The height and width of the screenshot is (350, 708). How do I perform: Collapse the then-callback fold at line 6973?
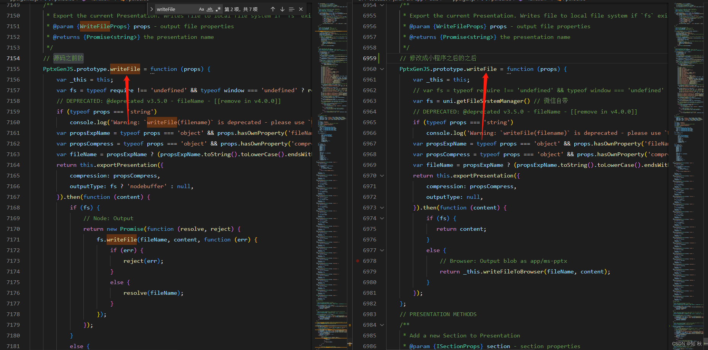[x=382, y=208]
